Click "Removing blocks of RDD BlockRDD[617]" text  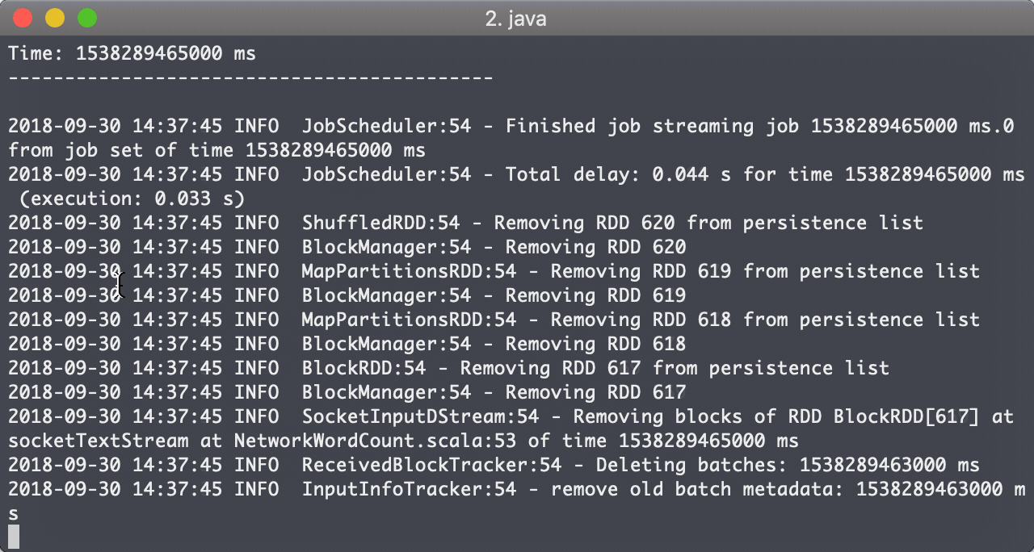click(776, 417)
